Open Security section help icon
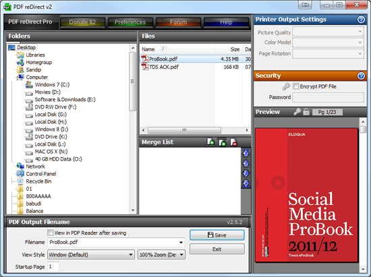The image size is (371, 277). tap(361, 75)
